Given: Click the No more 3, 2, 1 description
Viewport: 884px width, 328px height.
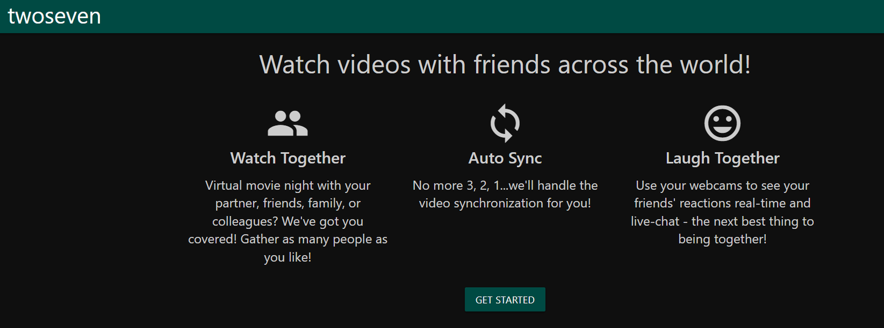Looking at the screenshot, I should click(505, 194).
